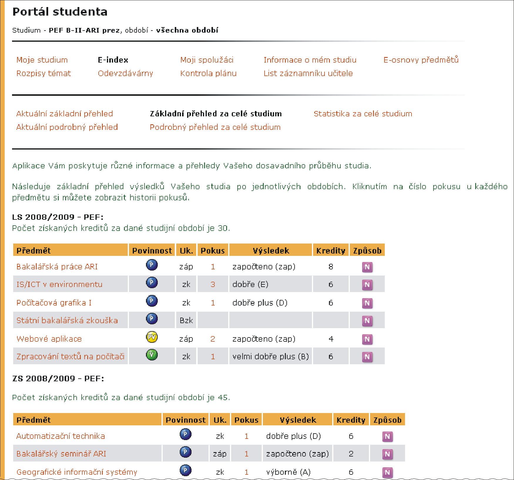Click the P icon for Státní bakalářská zkouška
The height and width of the screenshot is (480, 514).
coord(152,319)
